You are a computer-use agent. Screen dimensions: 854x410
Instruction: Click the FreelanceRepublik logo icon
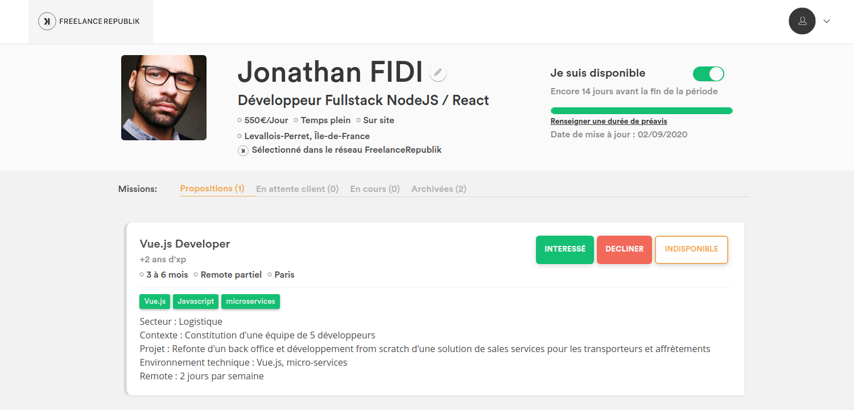click(47, 22)
